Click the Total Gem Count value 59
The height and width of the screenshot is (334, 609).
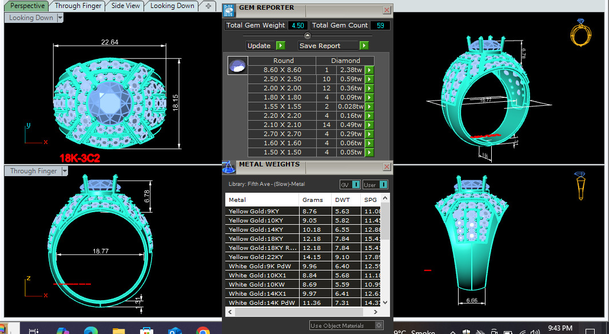pyautogui.click(x=380, y=25)
